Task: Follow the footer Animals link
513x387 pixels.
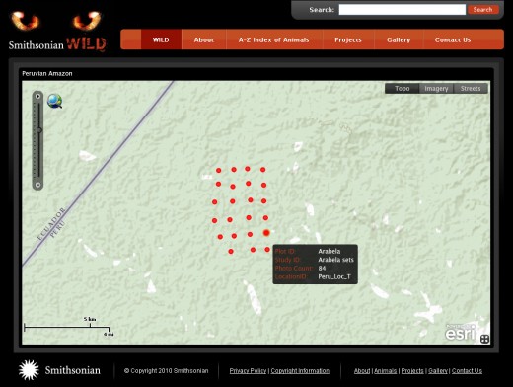Action: [386, 371]
